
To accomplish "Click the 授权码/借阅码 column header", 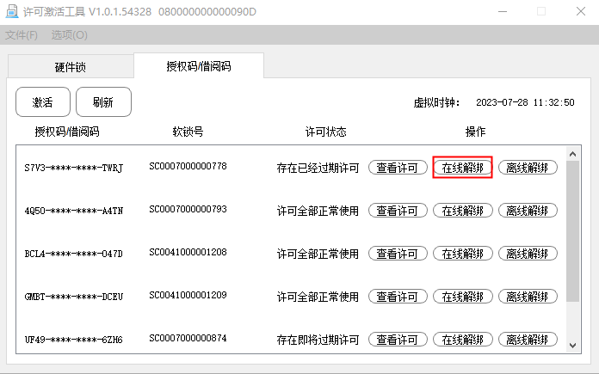I will point(67,132).
